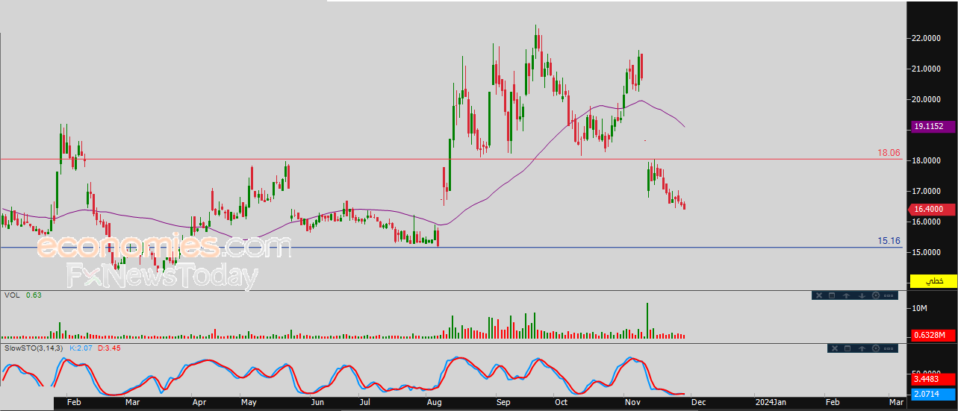Click the Jul date axis label
This screenshot has width=958, height=411.
click(x=365, y=402)
